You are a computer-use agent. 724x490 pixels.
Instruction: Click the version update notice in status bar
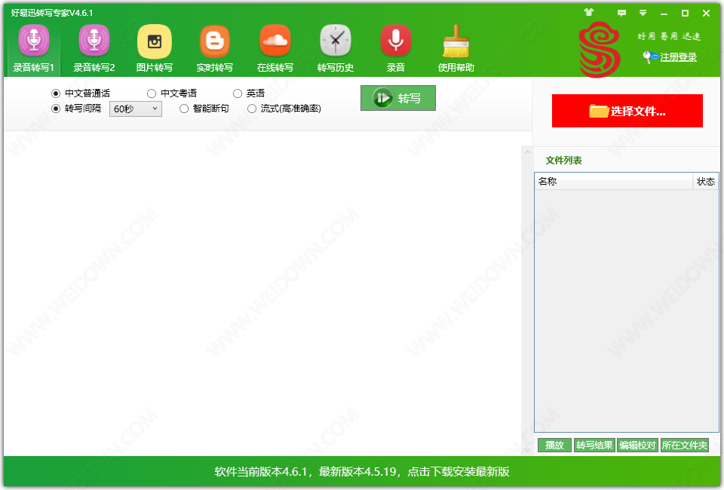click(x=362, y=472)
